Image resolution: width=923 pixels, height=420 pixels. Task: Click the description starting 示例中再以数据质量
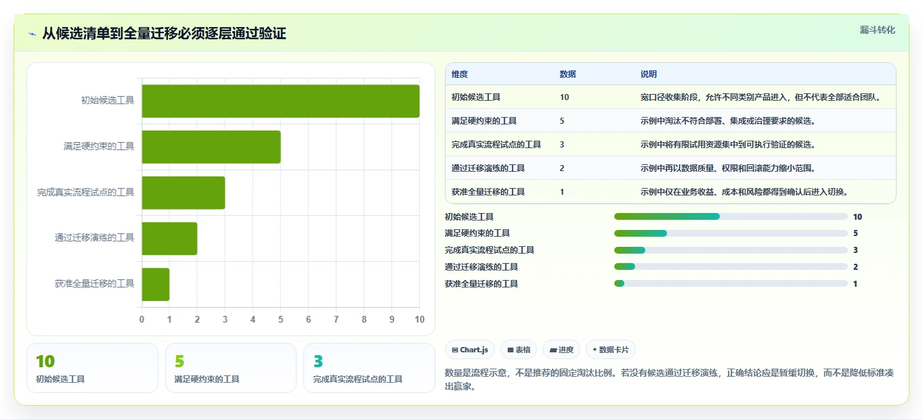click(728, 168)
